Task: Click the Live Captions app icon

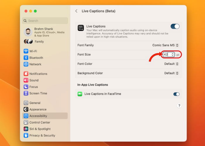Action: [81, 28]
